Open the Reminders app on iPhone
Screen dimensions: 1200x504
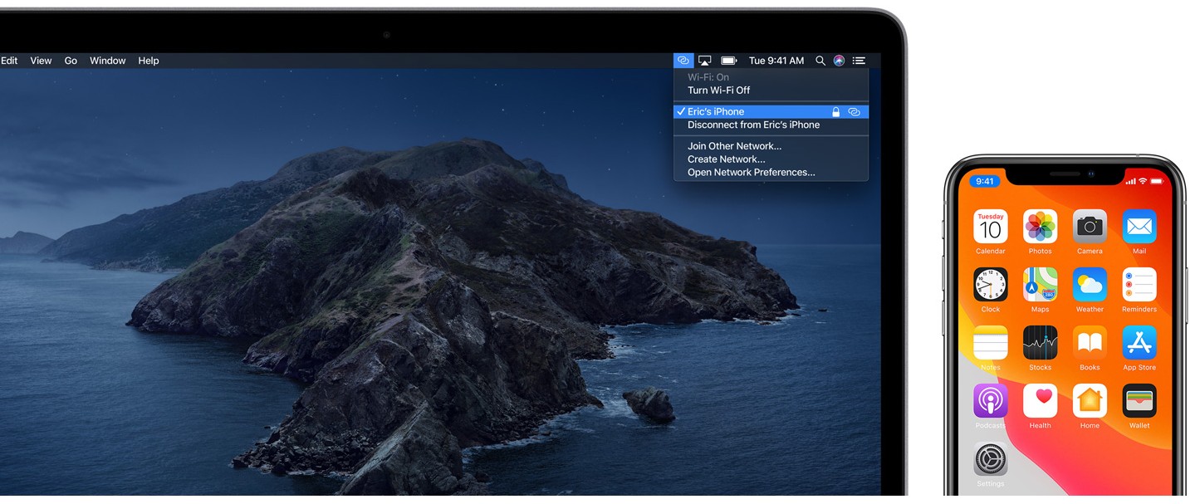click(1139, 285)
